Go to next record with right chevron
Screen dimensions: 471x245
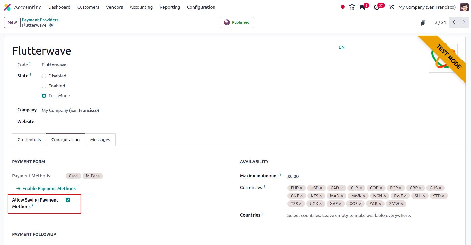[x=464, y=22]
